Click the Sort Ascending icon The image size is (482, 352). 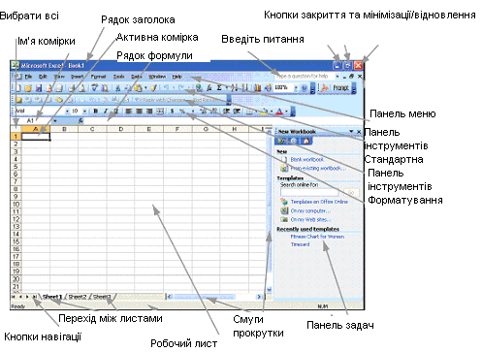[x=235, y=88]
